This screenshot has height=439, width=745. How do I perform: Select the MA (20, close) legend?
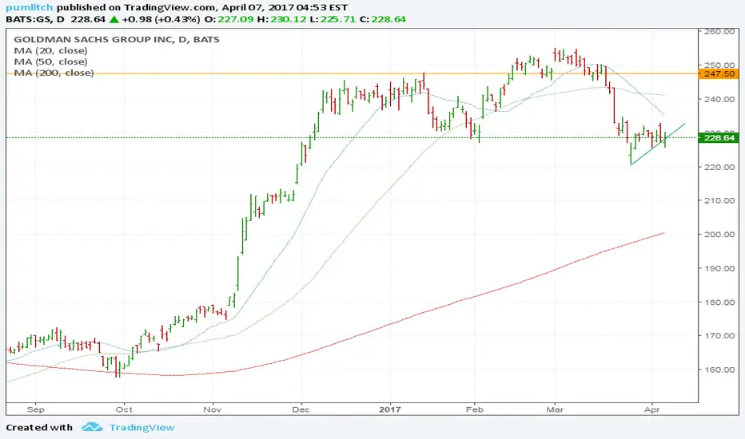51,50
